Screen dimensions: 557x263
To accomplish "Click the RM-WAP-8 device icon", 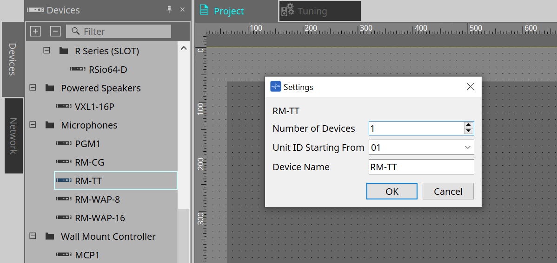I will pyautogui.click(x=64, y=199).
